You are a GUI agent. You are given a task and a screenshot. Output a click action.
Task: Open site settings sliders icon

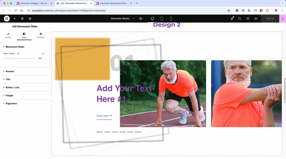tap(22, 18)
